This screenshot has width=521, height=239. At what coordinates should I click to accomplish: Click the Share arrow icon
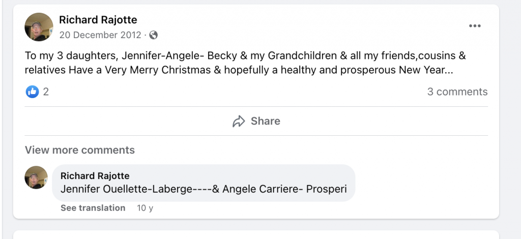tap(239, 121)
